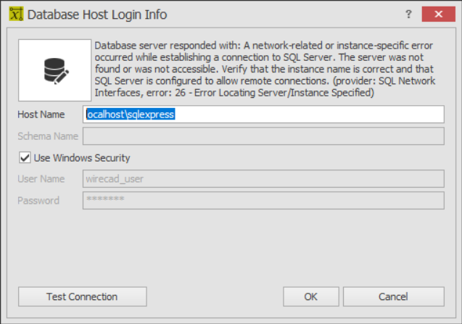This screenshot has height=324, width=462.
Task: Dismiss the dialog with Cancel
Action: click(393, 296)
